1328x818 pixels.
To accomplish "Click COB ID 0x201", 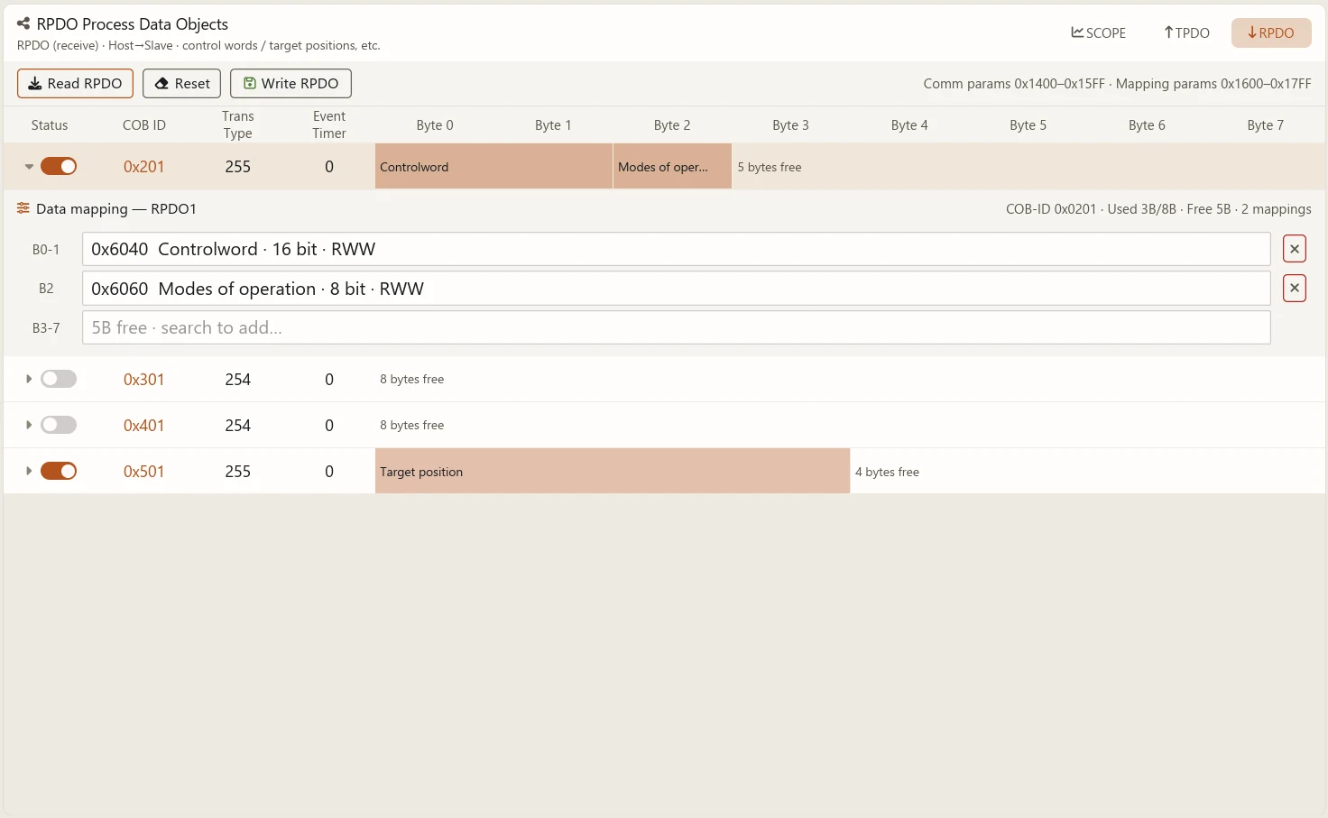I will [x=144, y=166].
